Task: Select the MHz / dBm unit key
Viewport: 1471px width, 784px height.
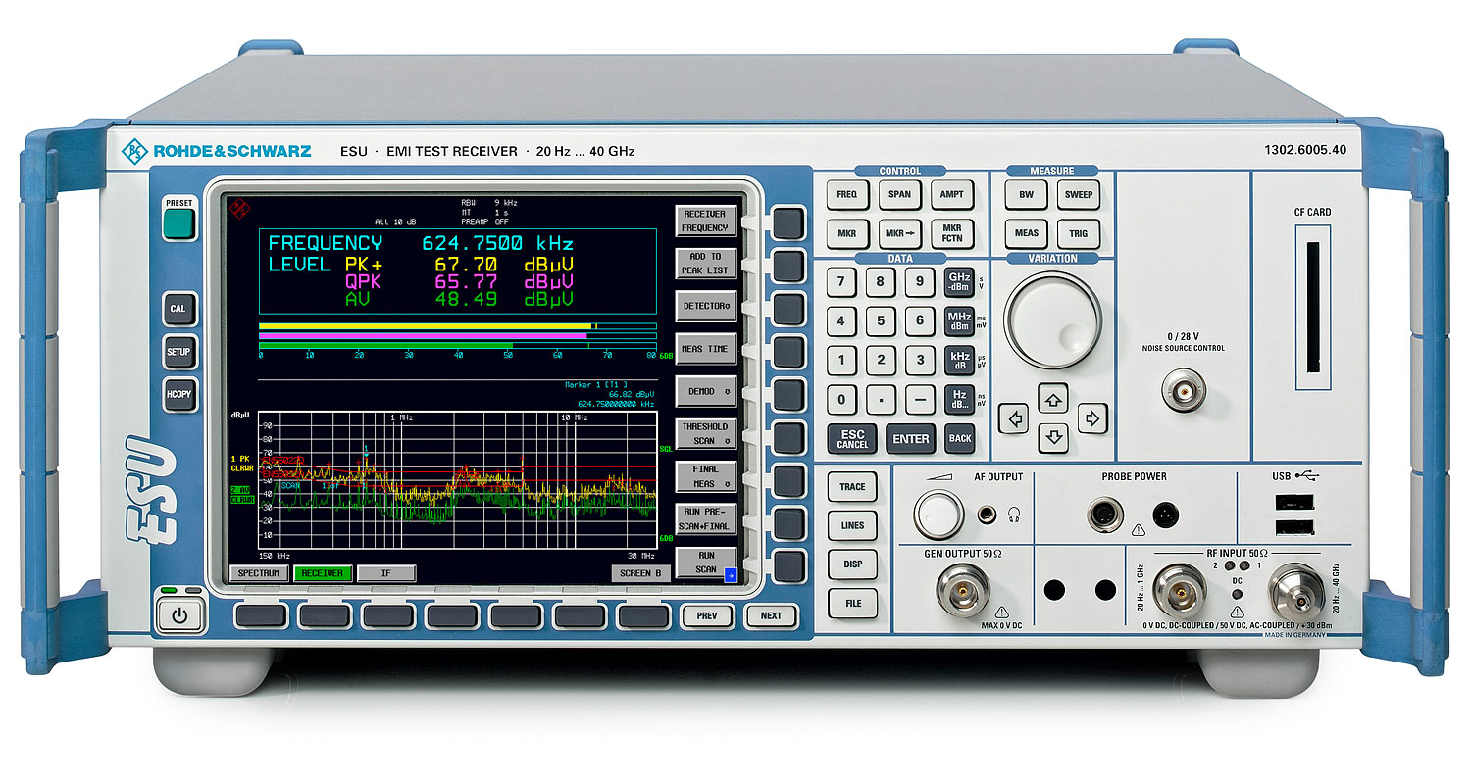Action: tap(959, 320)
